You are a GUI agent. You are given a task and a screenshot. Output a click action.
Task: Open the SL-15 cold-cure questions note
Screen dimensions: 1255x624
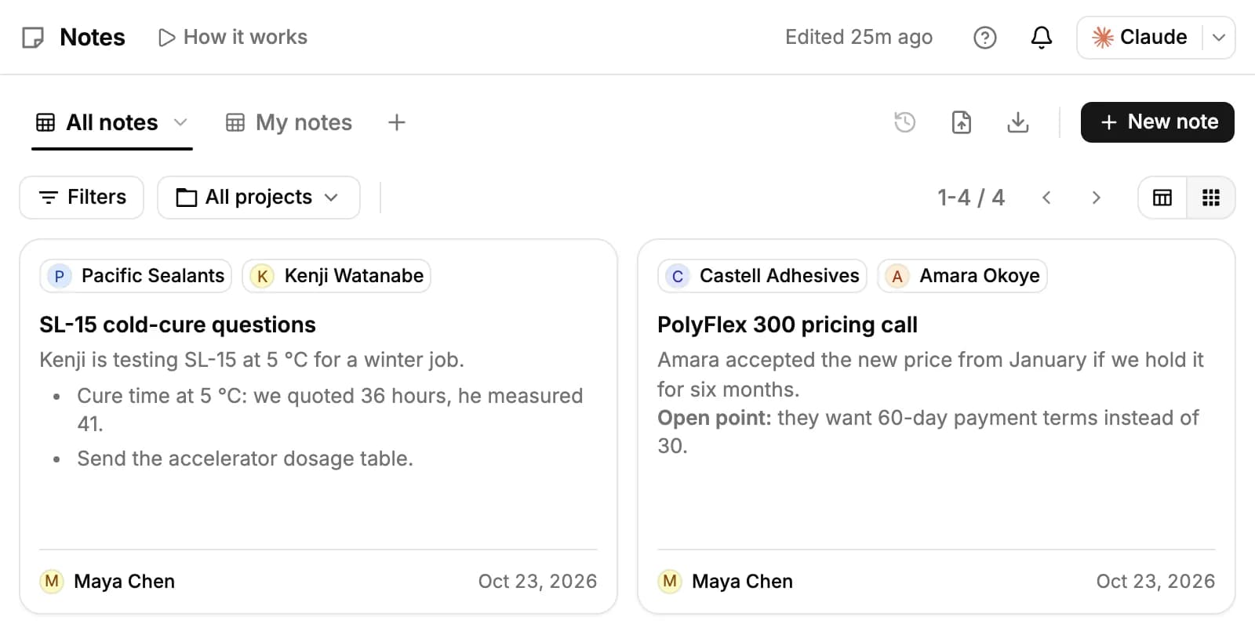click(177, 325)
